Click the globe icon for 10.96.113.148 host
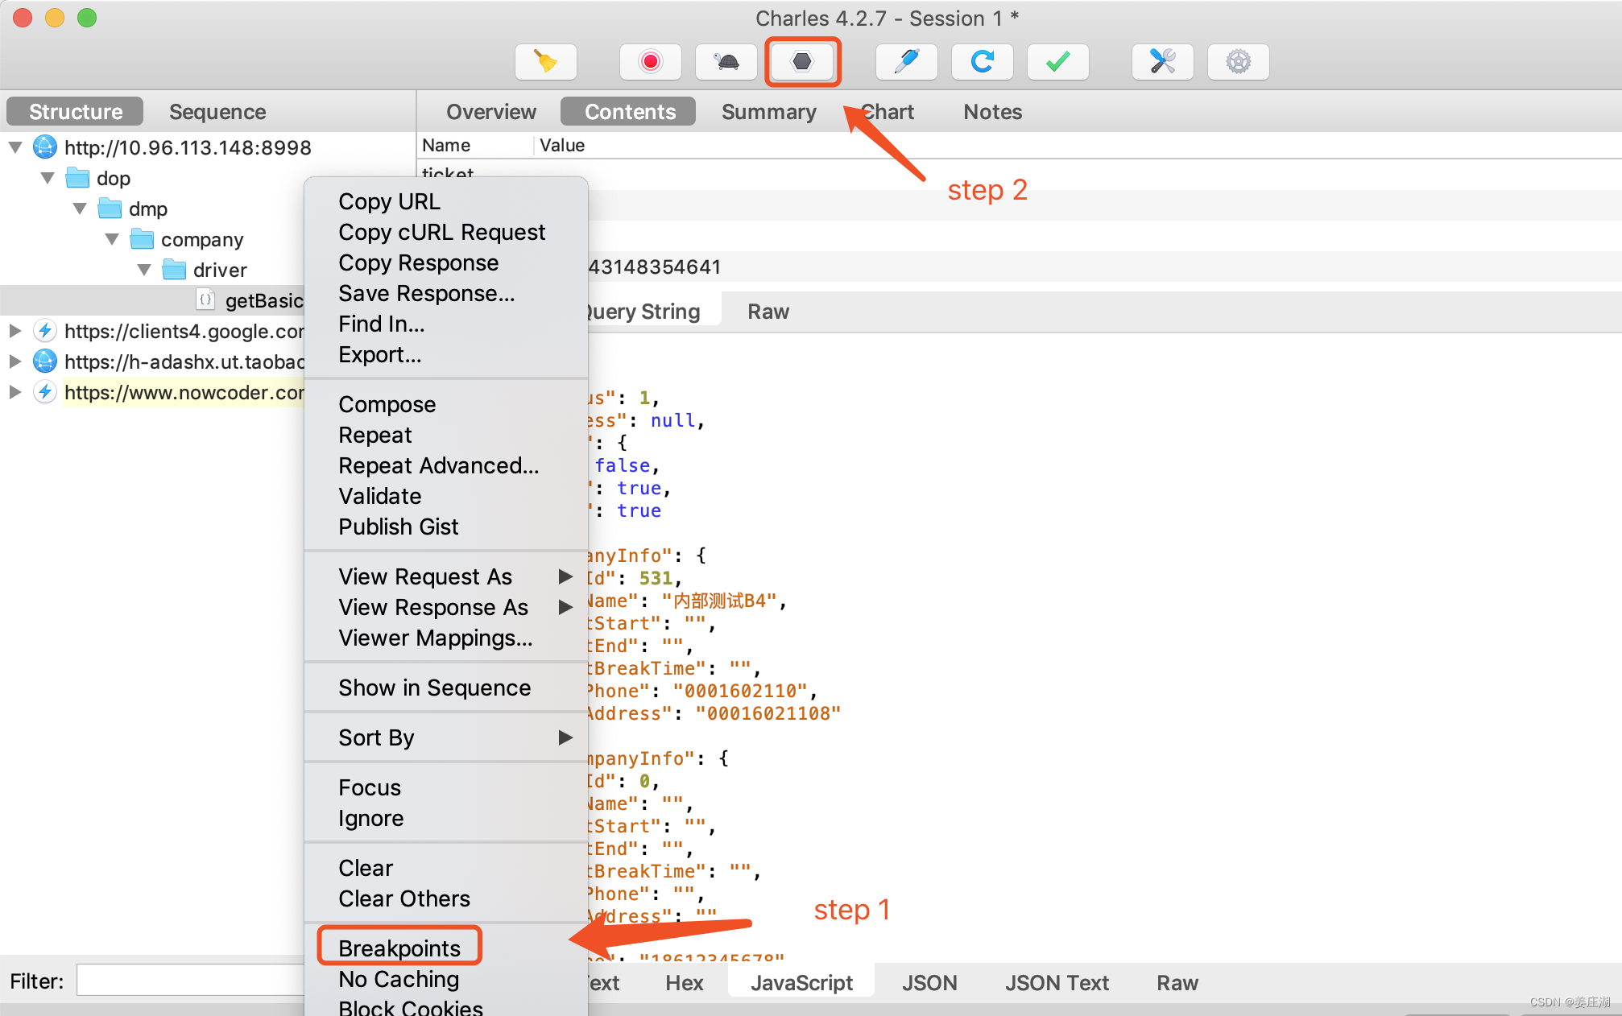 click(x=45, y=147)
